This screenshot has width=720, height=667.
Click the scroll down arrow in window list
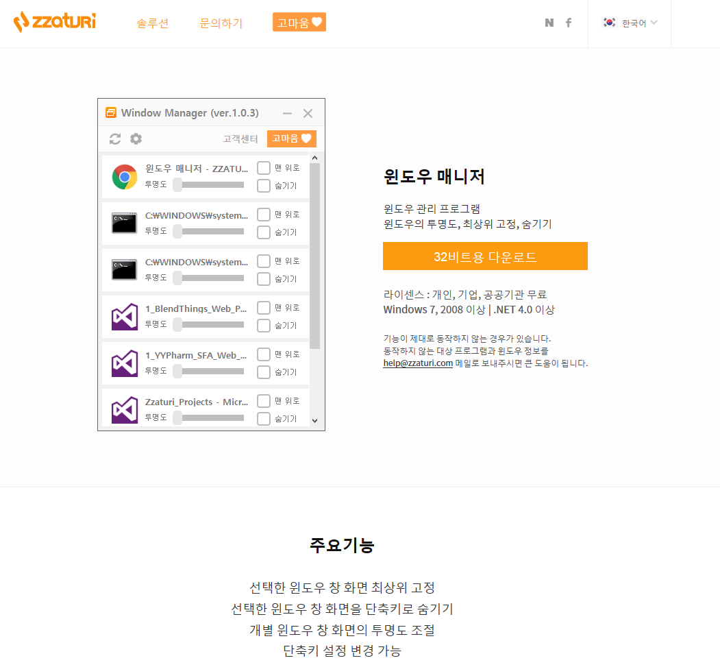click(x=314, y=420)
